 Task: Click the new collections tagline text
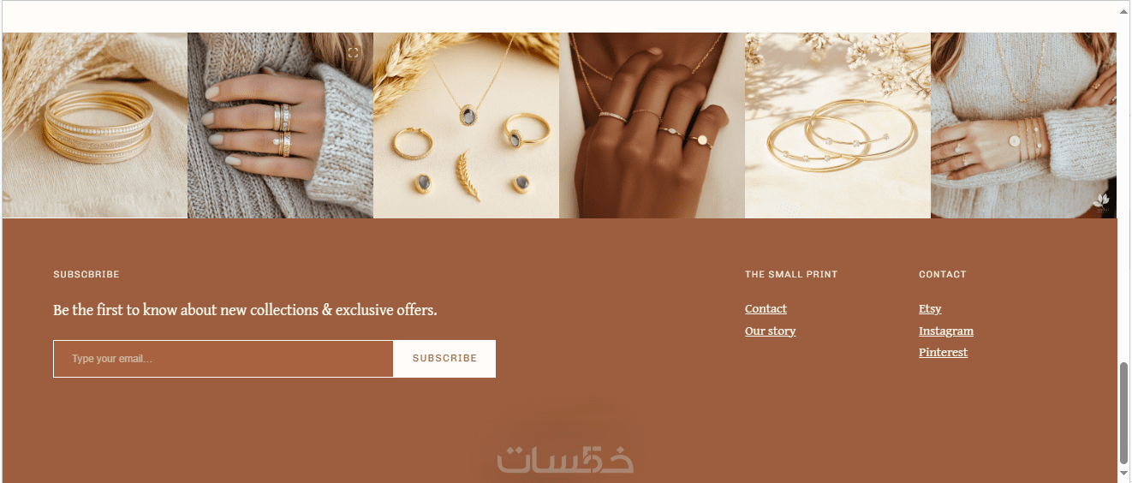[245, 310]
